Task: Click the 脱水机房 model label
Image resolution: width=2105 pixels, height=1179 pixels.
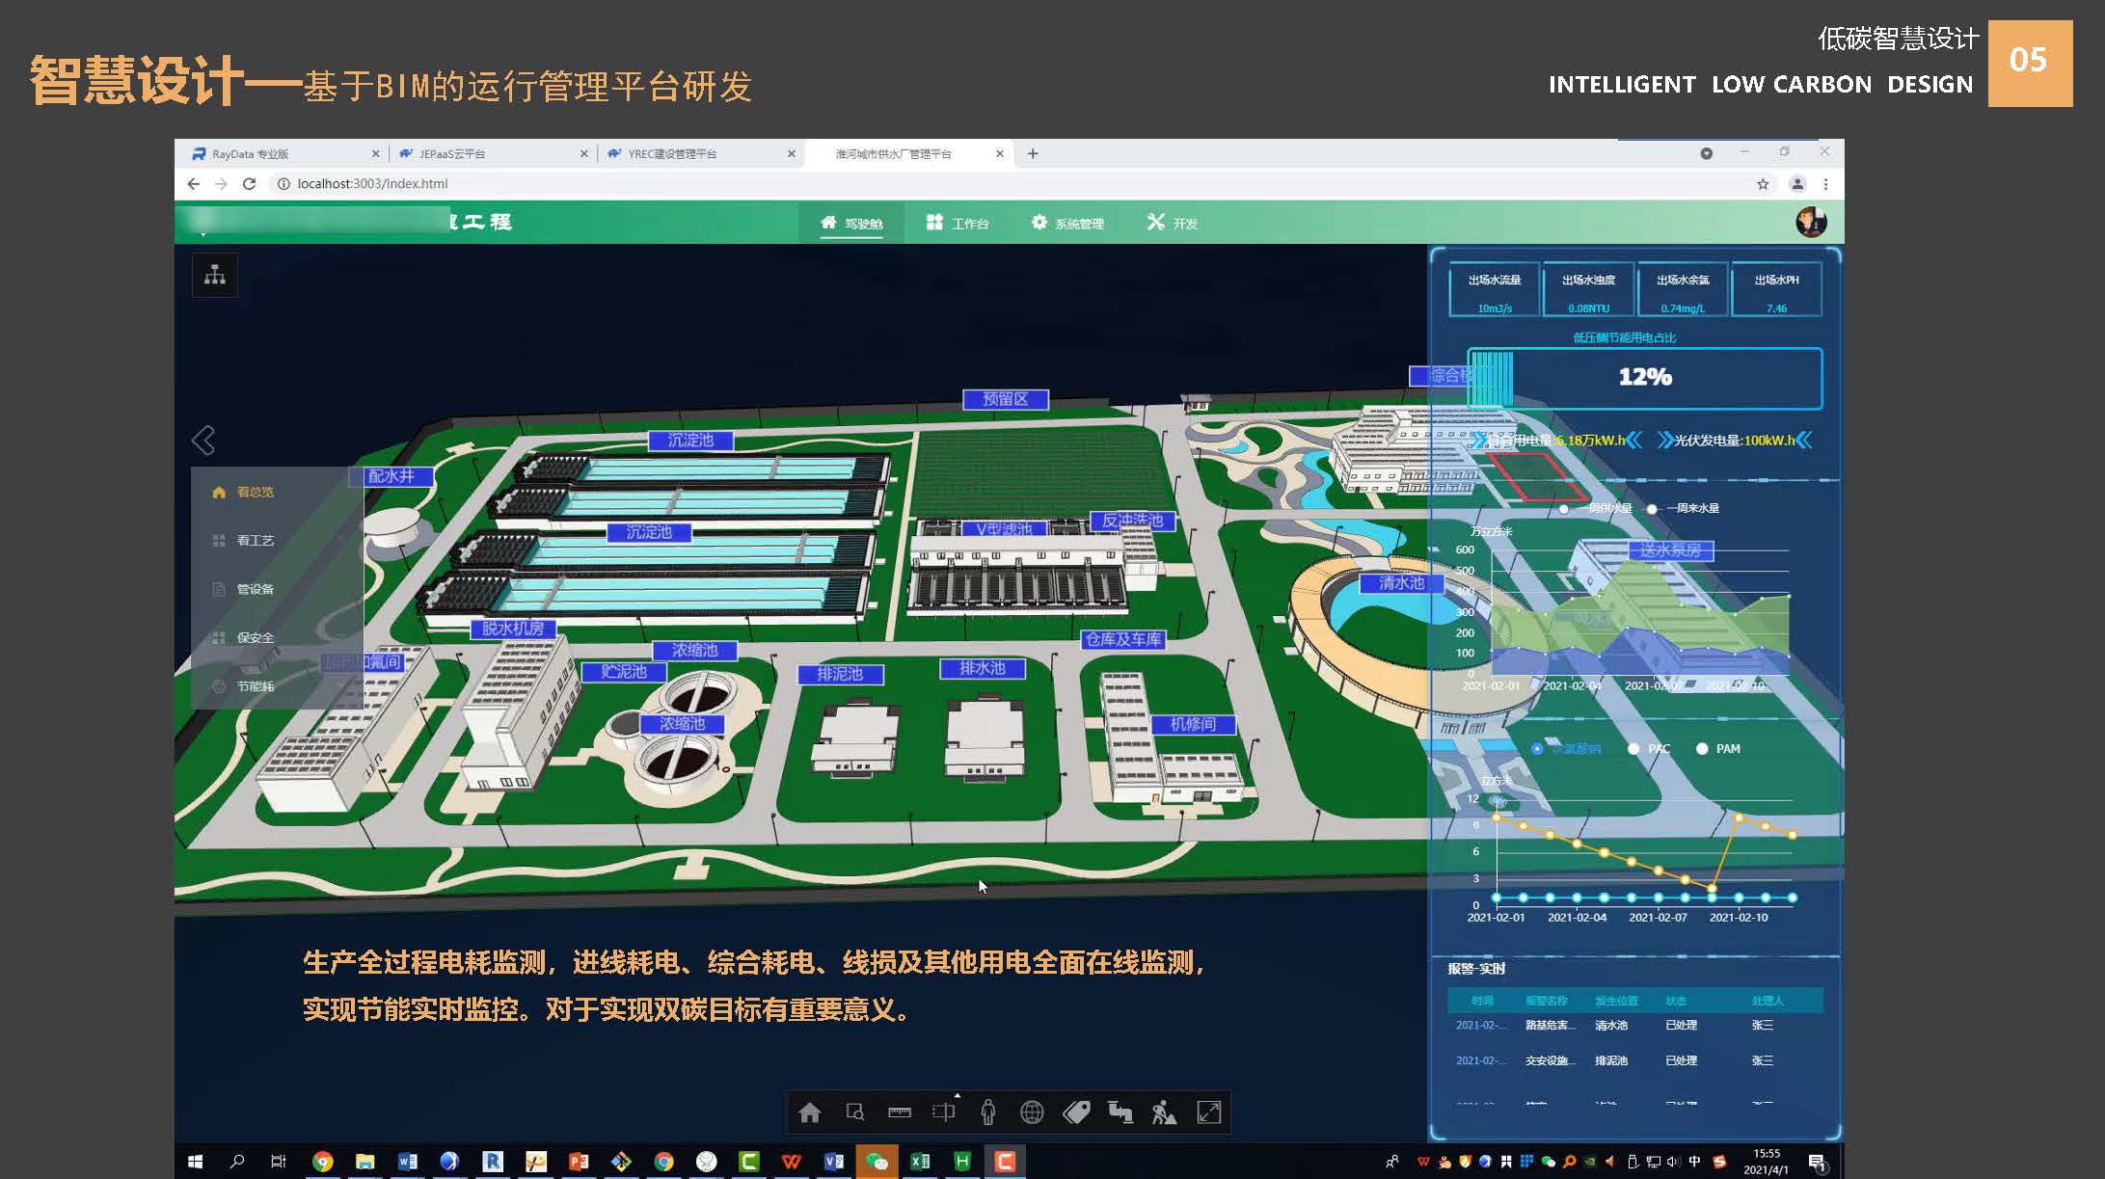Action: (x=513, y=629)
